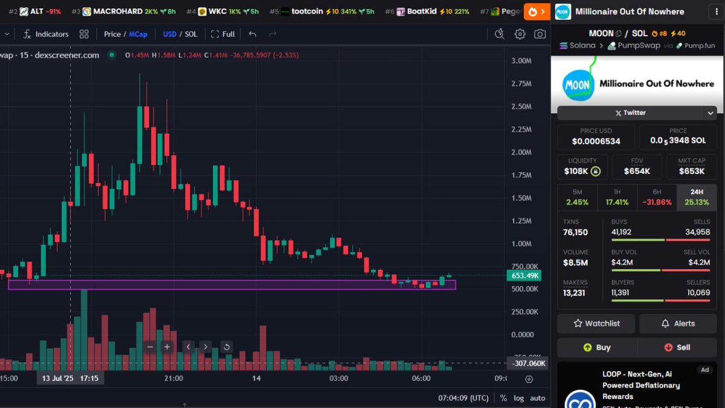
Task: Select the 24H timeframe tab
Action: pyautogui.click(x=697, y=197)
